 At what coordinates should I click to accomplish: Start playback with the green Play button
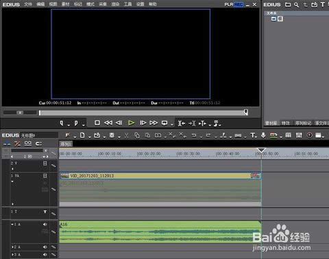pos(131,123)
